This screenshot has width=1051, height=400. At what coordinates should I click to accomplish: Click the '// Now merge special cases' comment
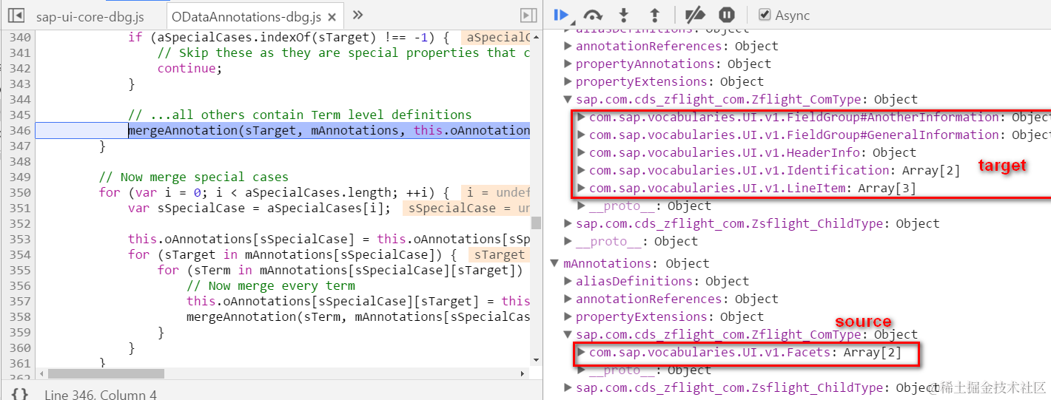coord(194,177)
